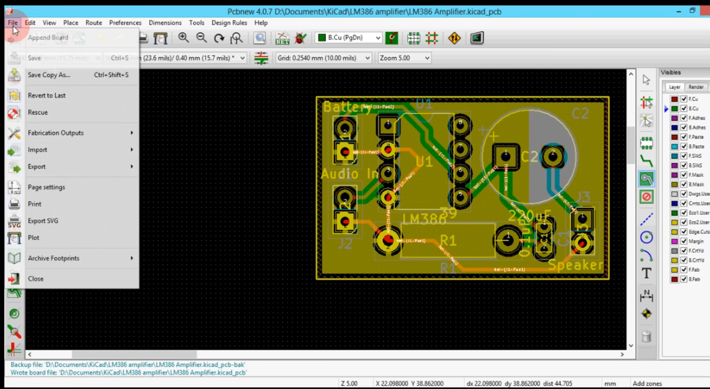The height and width of the screenshot is (389, 710).
Task: Click the Zoom in magnifier icon
Action: tap(183, 38)
